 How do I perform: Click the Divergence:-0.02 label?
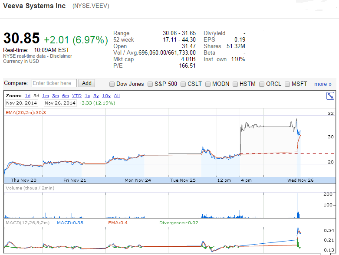click(x=179, y=222)
